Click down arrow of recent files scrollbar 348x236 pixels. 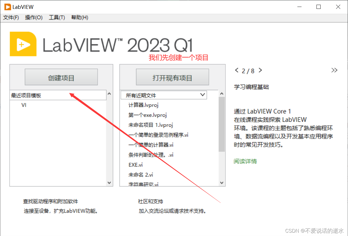(221, 183)
